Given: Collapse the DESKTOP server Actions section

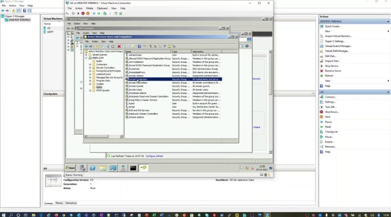Looking at the screenshot, I should click(x=388, y=21).
